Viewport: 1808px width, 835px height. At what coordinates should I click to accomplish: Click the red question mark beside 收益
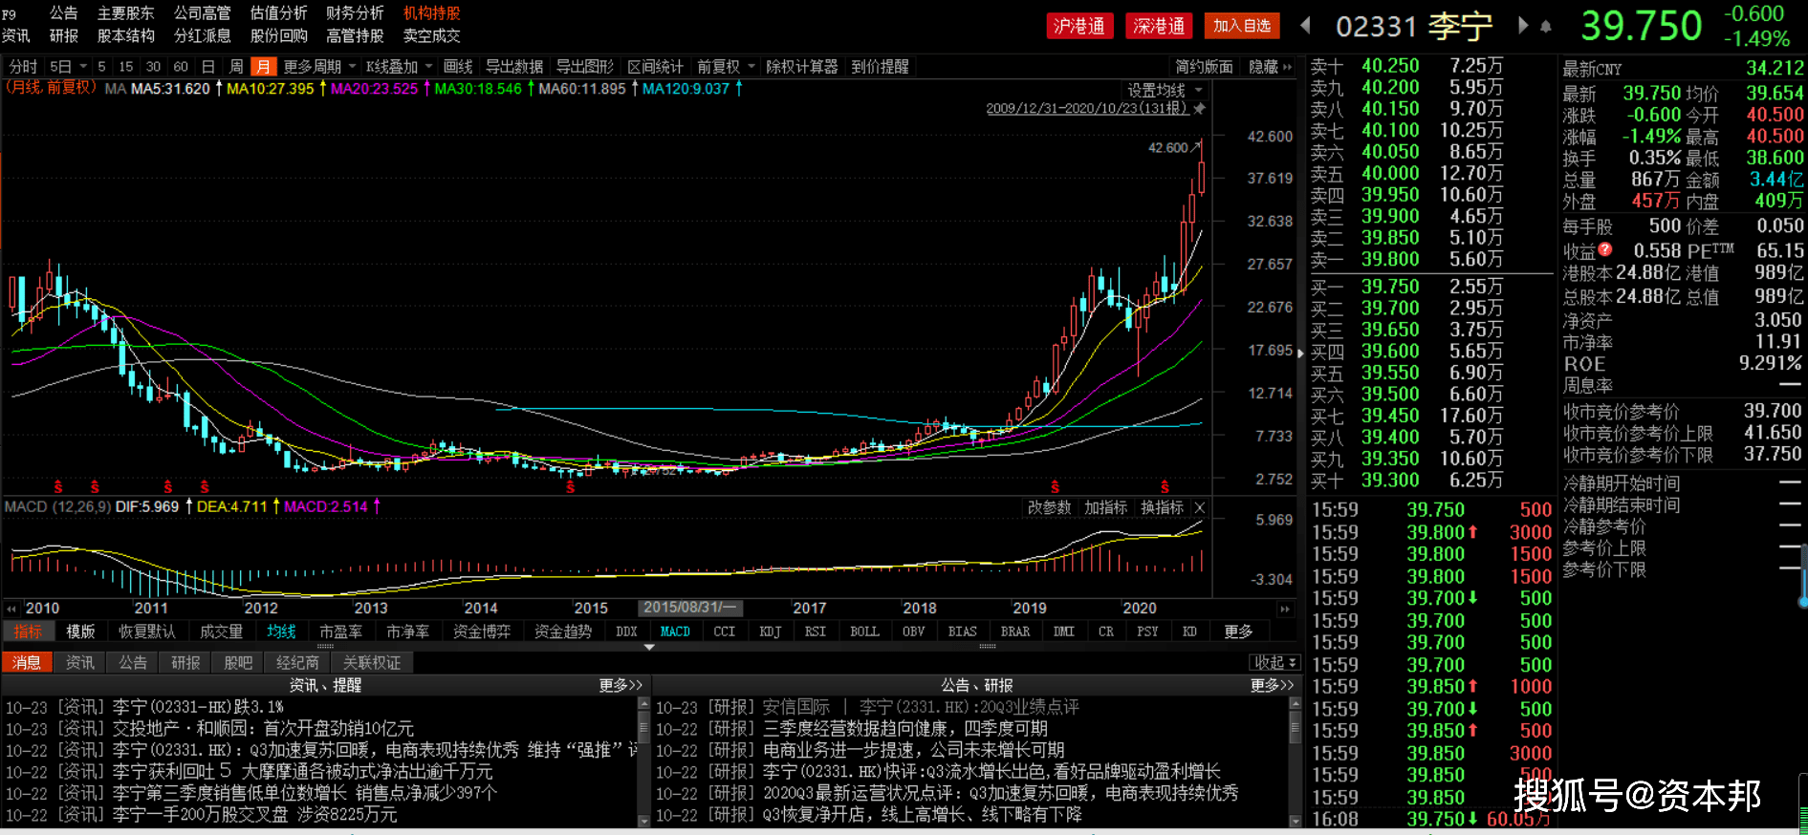(1605, 249)
